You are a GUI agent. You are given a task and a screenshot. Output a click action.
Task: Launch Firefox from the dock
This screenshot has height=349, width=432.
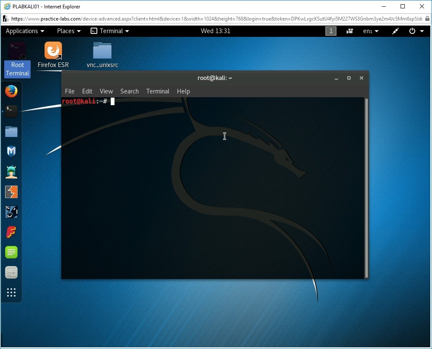pyautogui.click(x=11, y=91)
